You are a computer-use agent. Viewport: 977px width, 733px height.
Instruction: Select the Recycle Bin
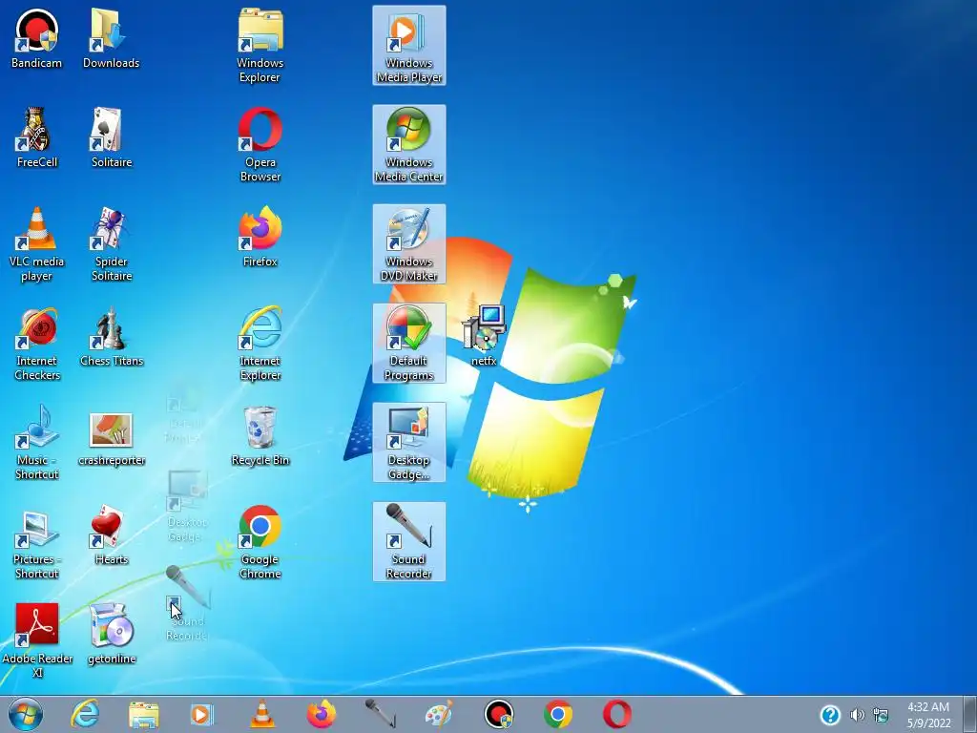click(x=260, y=435)
